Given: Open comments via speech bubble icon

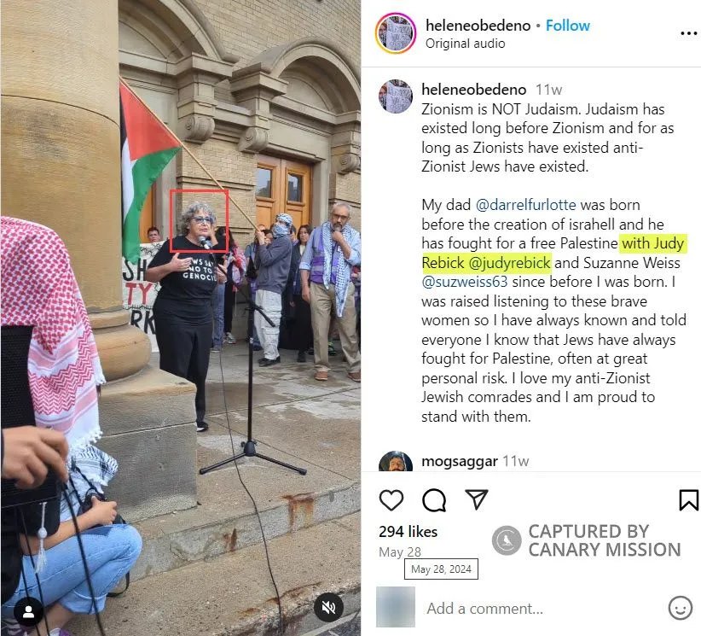Looking at the screenshot, I should [x=434, y=500].
